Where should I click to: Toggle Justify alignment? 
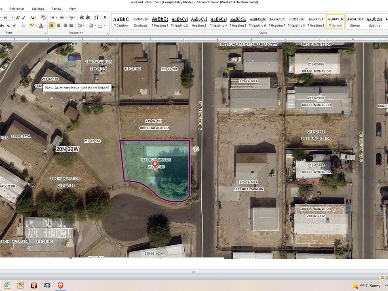click(x=72, y=25)
